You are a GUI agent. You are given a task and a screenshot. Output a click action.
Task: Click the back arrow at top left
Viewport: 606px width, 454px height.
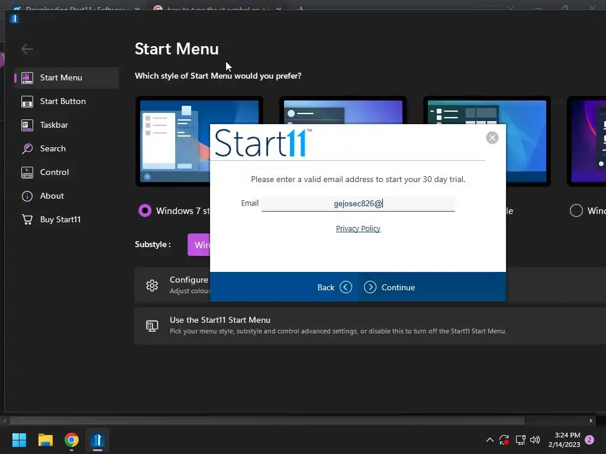coord(27,49)
